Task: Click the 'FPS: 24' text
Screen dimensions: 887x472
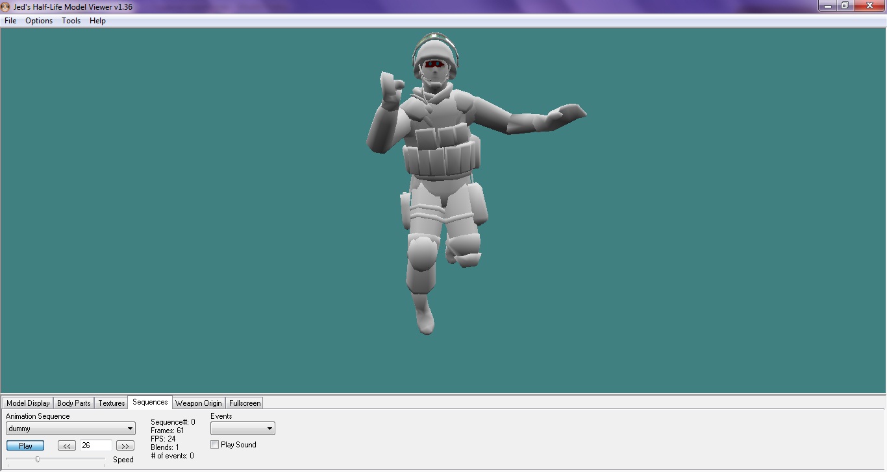Action: pyautogui.click(x=163, y=439)
